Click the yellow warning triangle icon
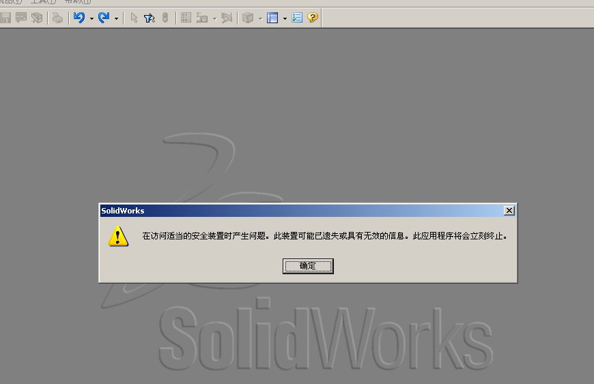Image resolution: width=594 pixels, height=384 pixels. click(118, 236)
